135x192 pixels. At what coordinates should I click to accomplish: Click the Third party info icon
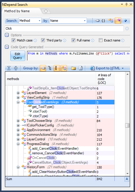pyautogui.click(x=65, y=40)
